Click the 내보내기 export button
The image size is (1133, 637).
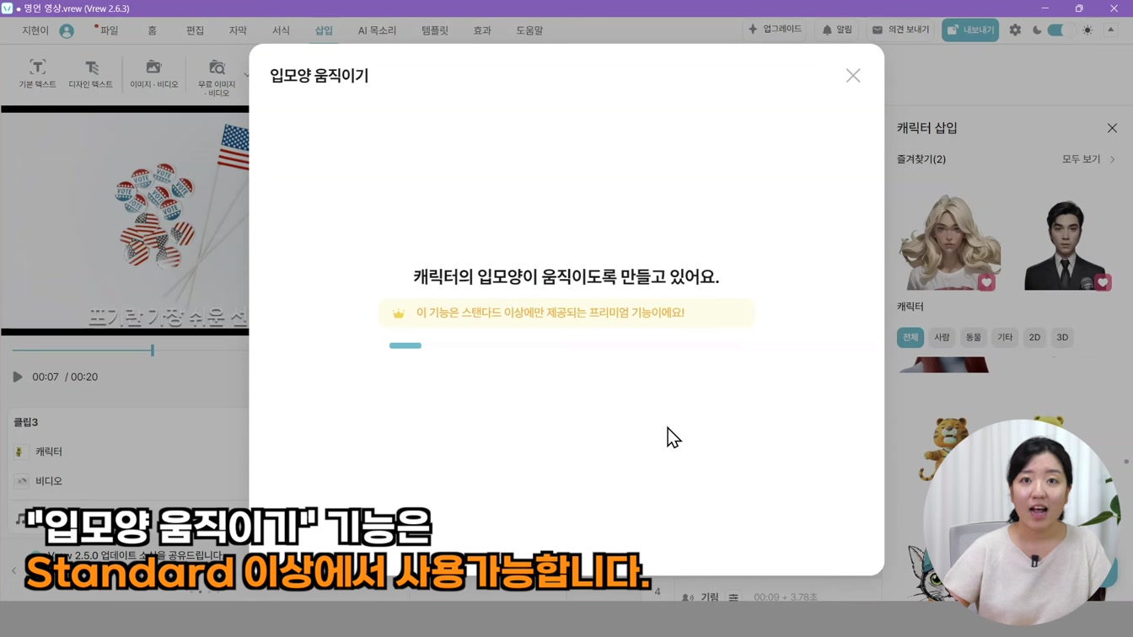tap(970, 29)
